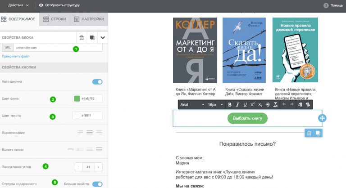Toggle the Авто ширина switch
The width and height of the screenshot is (346, 188).
97,82
